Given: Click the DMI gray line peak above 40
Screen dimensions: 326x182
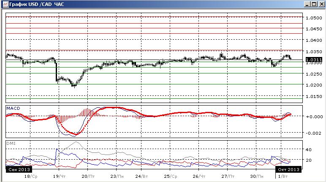Looking at the screenshot, I should coord(76,142).
